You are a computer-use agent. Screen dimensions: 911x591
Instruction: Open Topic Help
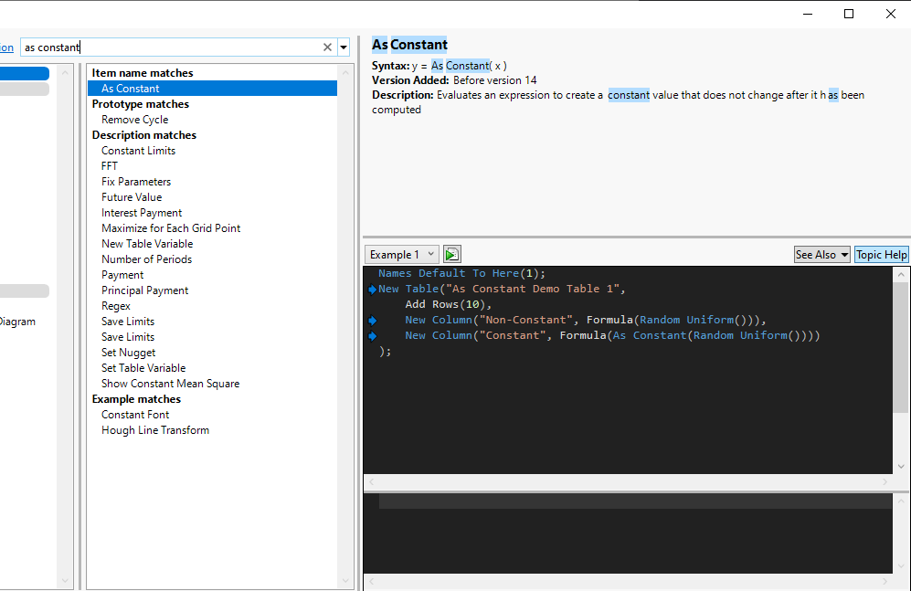tap(881, 255)
